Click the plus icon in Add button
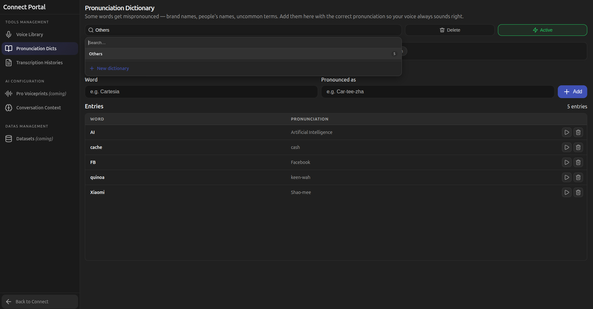The image size is (593, 309). click(x=566, y=92)
